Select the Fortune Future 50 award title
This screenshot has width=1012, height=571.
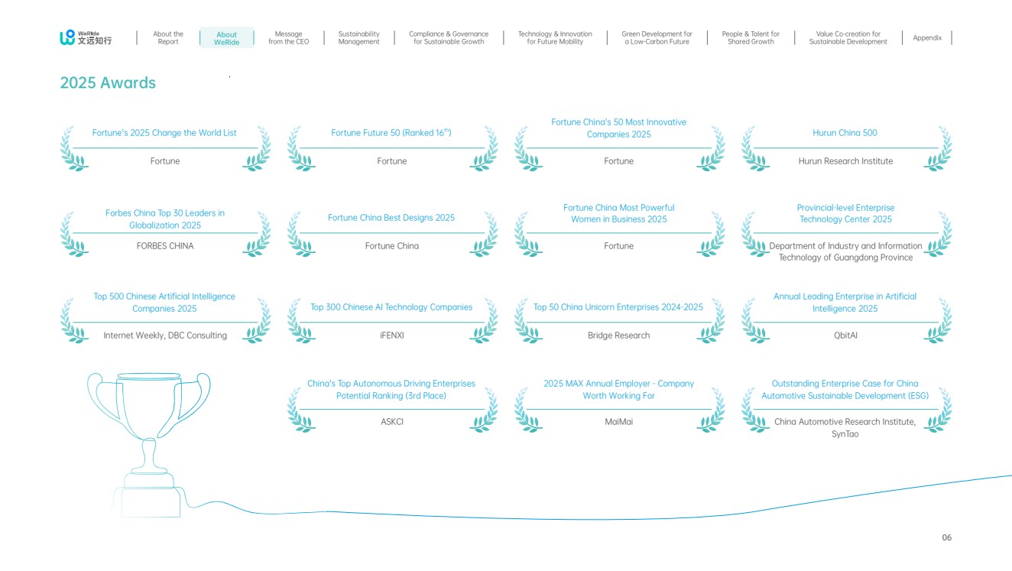click(x=391, y=133)
